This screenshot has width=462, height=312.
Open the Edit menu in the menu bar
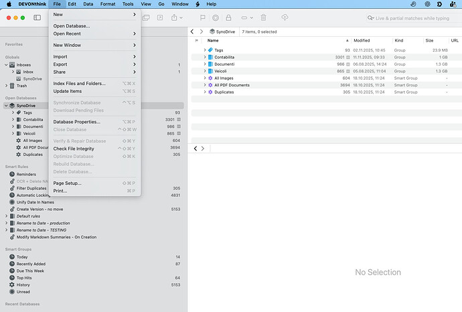coord(72,4)
